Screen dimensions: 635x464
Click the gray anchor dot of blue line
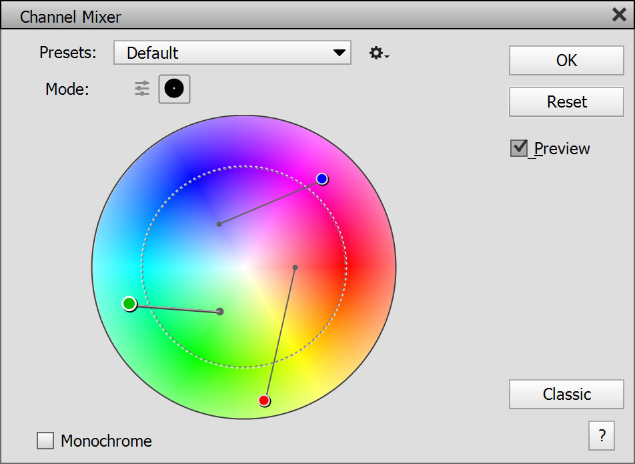[x=219, y=224]
